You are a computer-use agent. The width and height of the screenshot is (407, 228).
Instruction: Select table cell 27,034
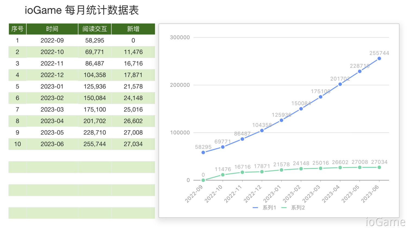point(133,144)
